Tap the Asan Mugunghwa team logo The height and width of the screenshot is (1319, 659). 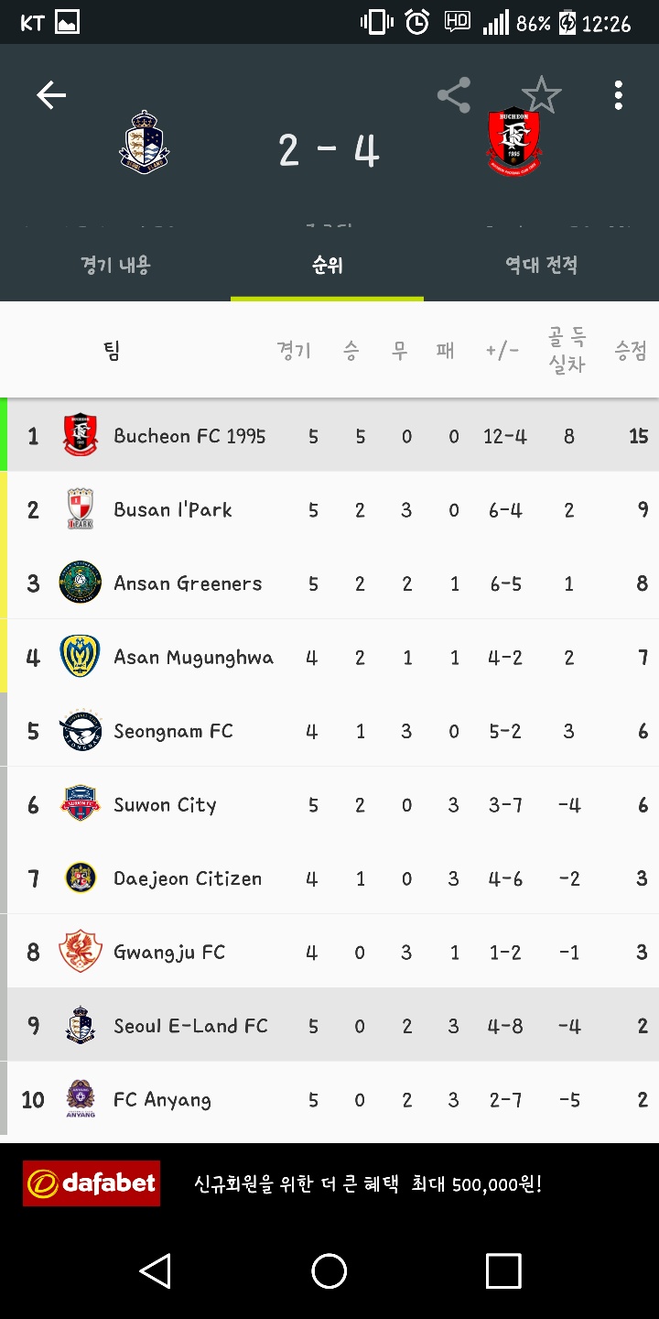pyautogui.click(x=81, y=657)
